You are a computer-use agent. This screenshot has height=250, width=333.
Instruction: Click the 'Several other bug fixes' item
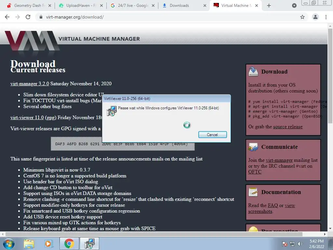coord(47,106)
